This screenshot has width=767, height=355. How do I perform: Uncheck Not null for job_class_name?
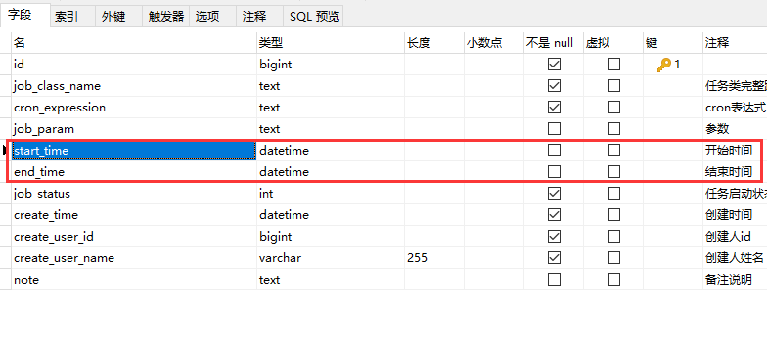(554, 86)
